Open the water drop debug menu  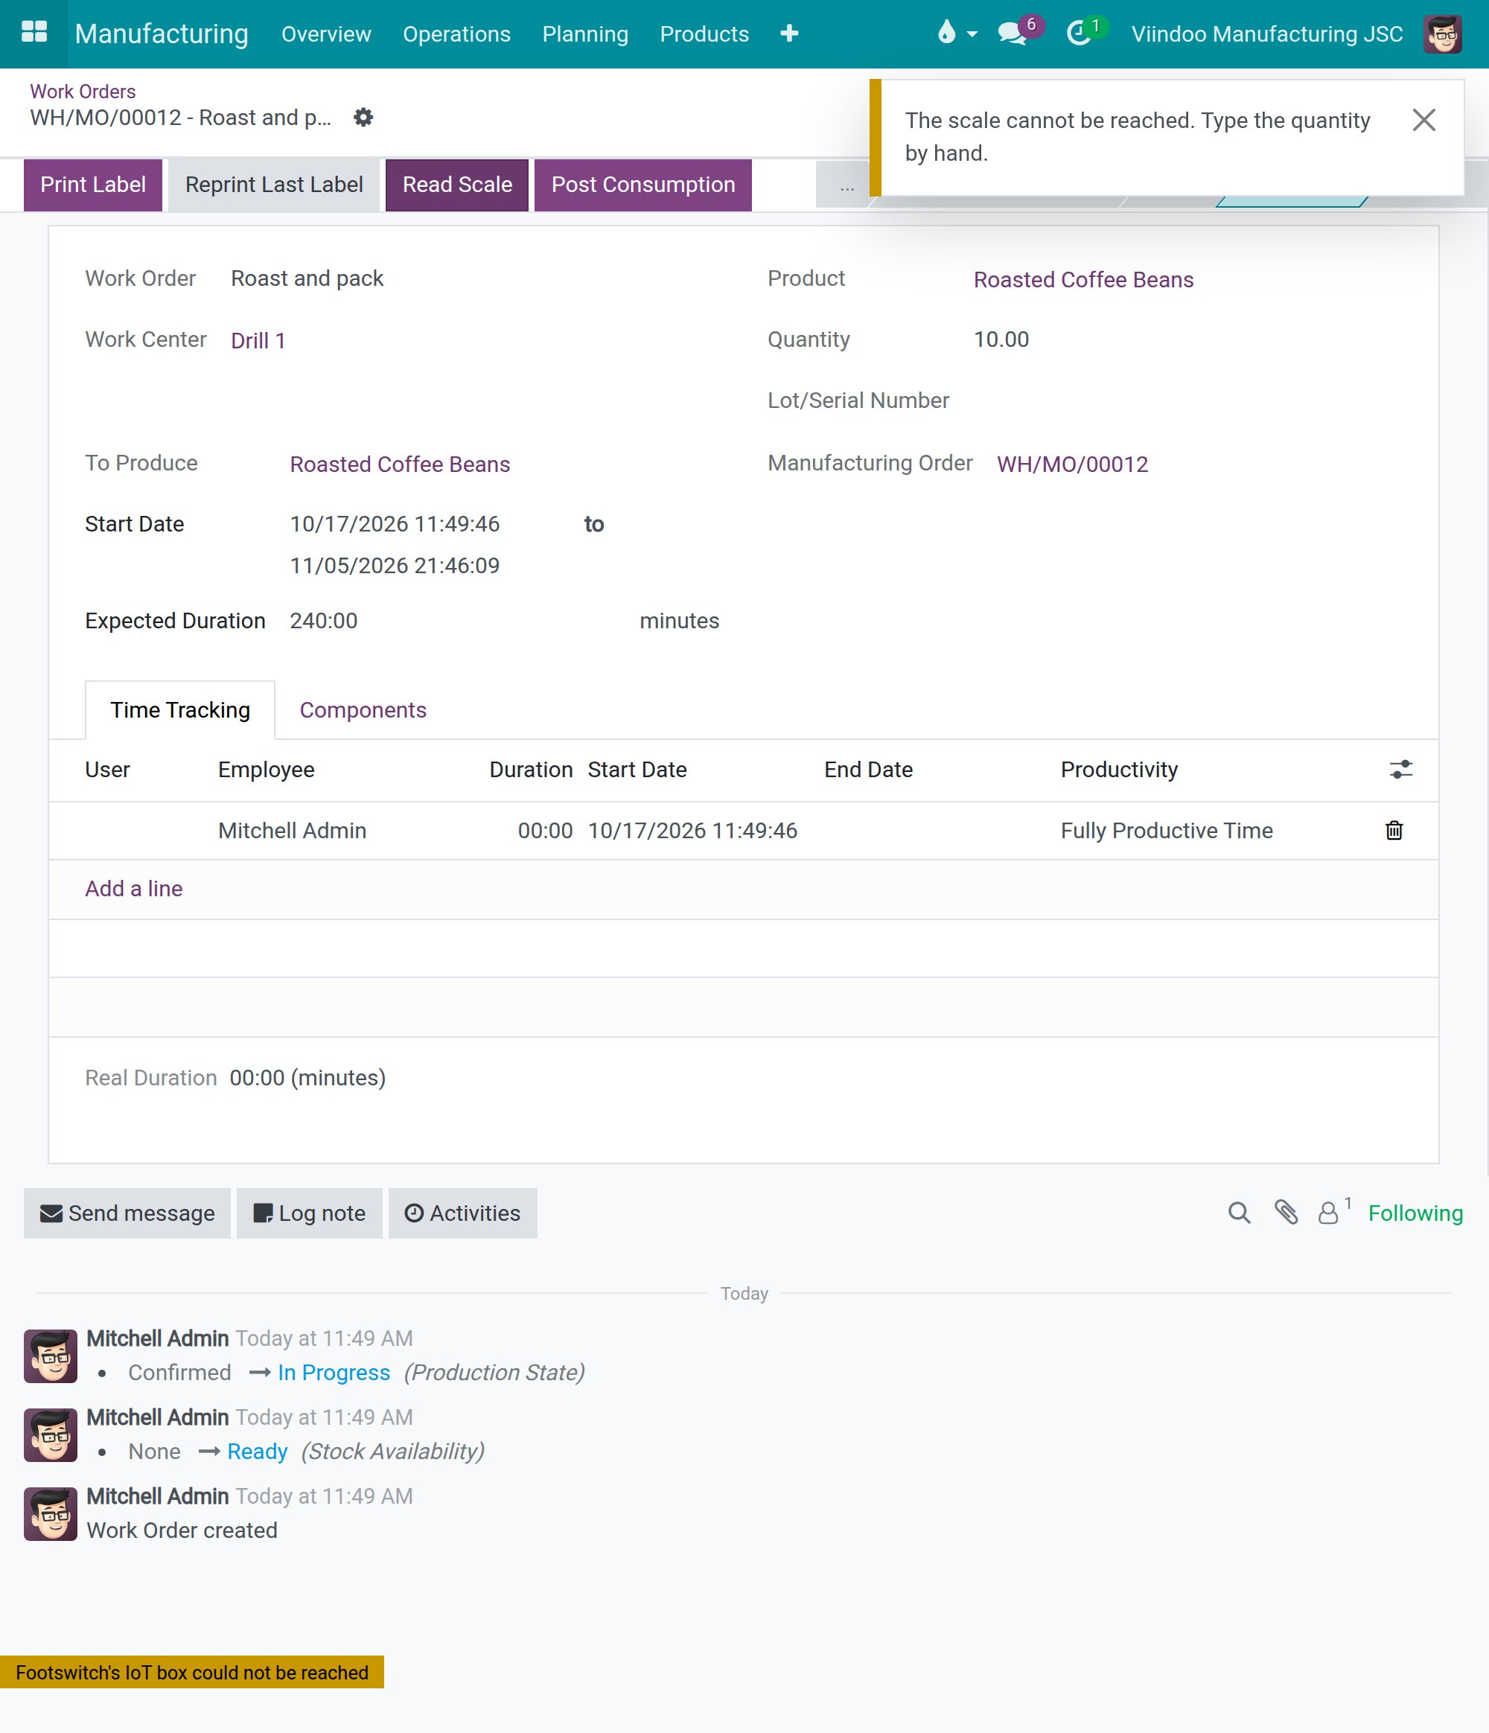tap(956, 33)
